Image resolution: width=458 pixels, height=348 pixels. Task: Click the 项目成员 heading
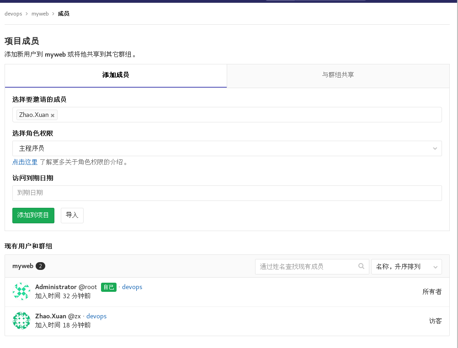(x=22, y=41)
